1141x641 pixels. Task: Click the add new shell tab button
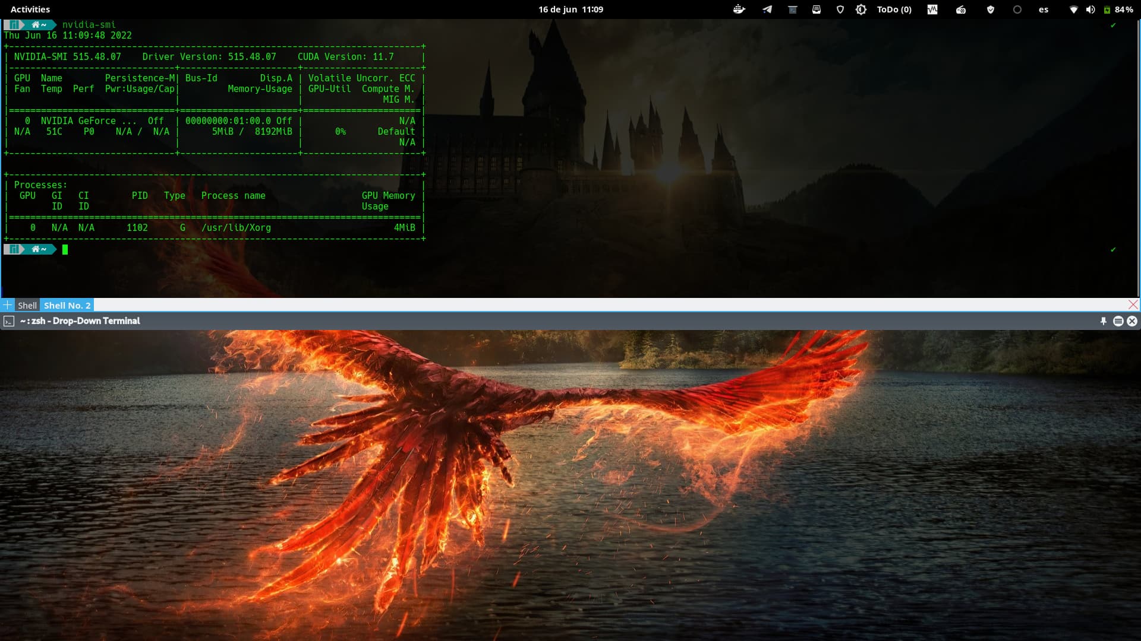(x=7, y=304)
